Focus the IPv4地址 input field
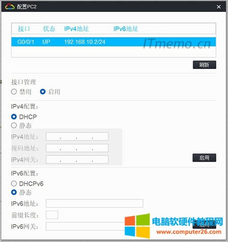Viewport: 228px width, 242px height. coord(77,136)
